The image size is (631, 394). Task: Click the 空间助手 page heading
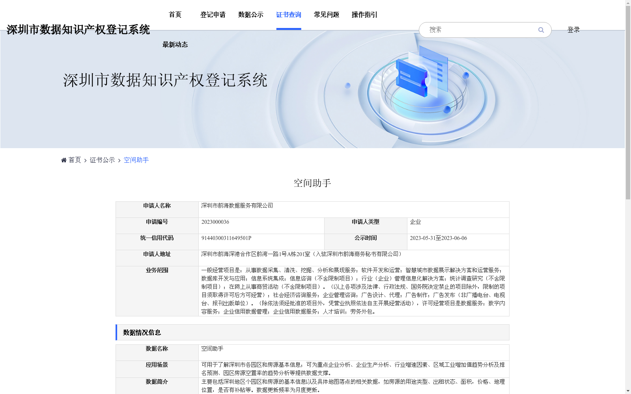[312, 183]
